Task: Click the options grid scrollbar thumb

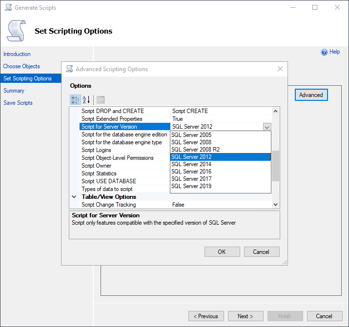Action: [x=275, y=166]
